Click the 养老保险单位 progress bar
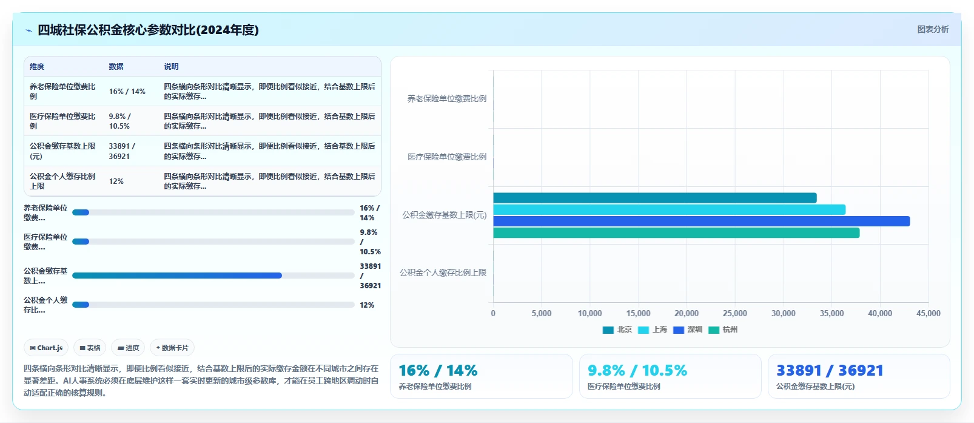974x423 pixels. [x=213, y=212]
